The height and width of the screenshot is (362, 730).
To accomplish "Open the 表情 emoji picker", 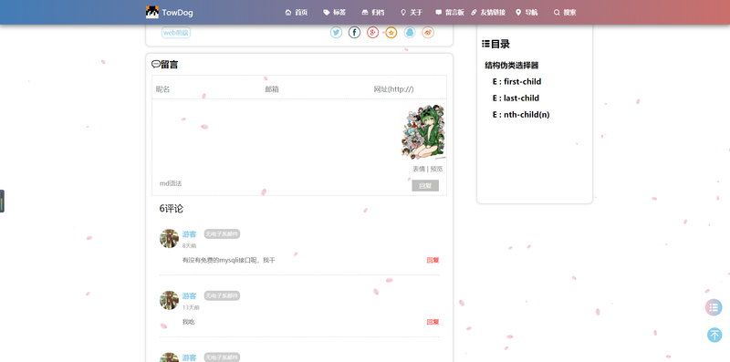I will pyautogui.click(x=419, y=169).
